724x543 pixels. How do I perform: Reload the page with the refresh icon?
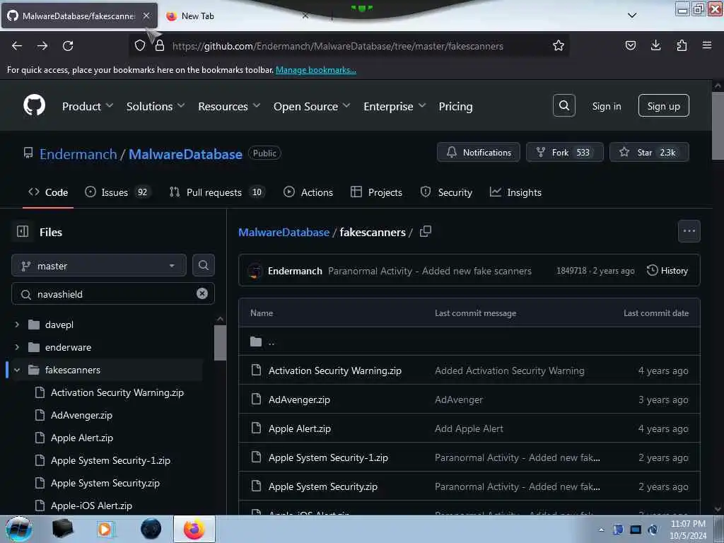68,46
